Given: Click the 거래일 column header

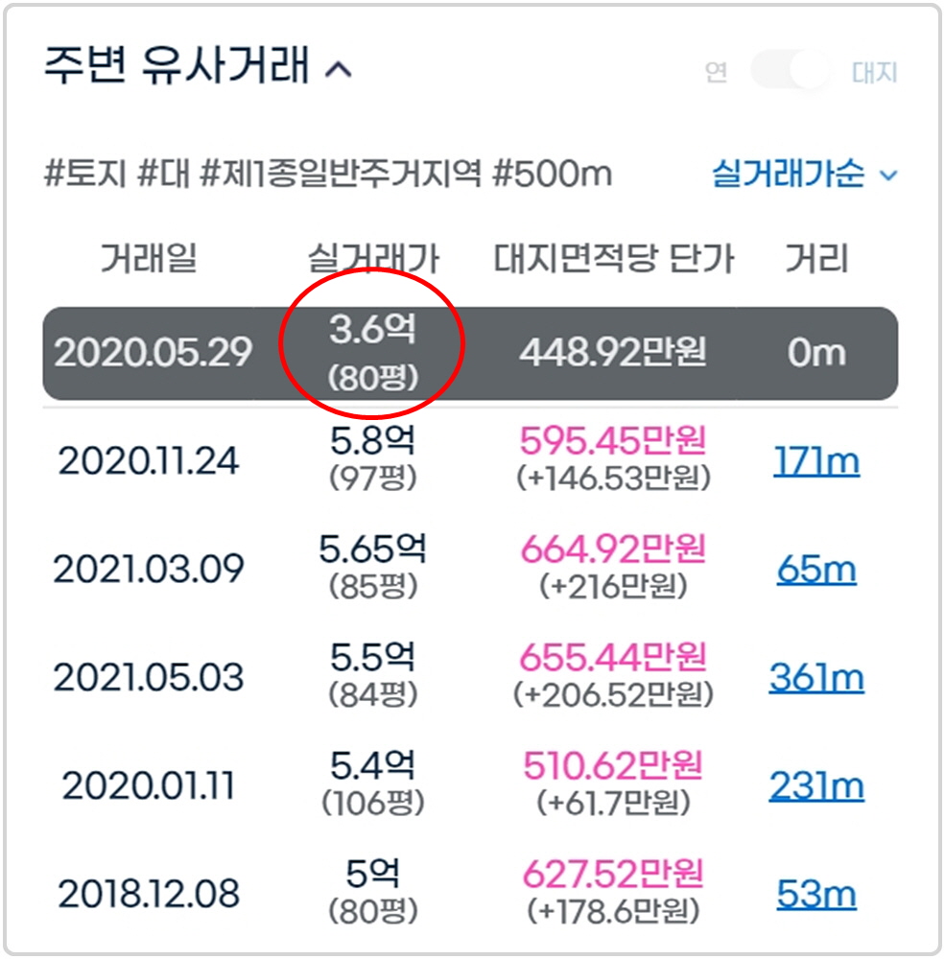Looking at the screenshot, I should click(149, 257).
